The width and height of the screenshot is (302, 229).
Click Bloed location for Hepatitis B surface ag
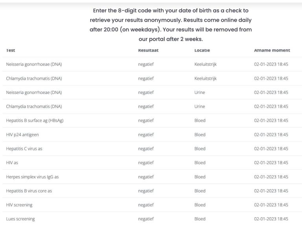click(x=200, y=121)
